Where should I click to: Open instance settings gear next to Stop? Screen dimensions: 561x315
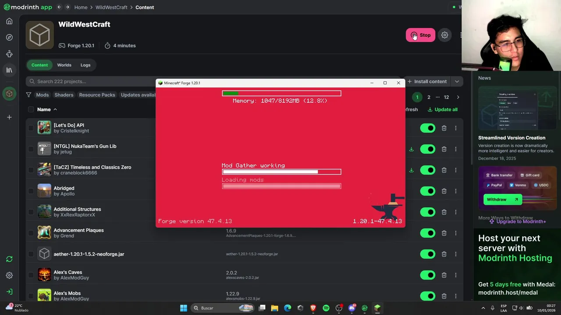click(444, 35)
